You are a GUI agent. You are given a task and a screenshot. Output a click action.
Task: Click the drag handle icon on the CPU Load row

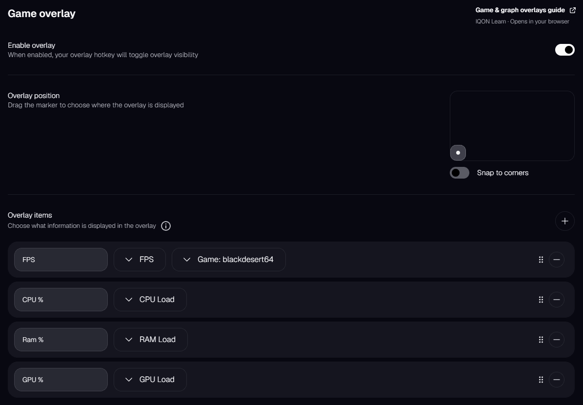tap(541, 300)
